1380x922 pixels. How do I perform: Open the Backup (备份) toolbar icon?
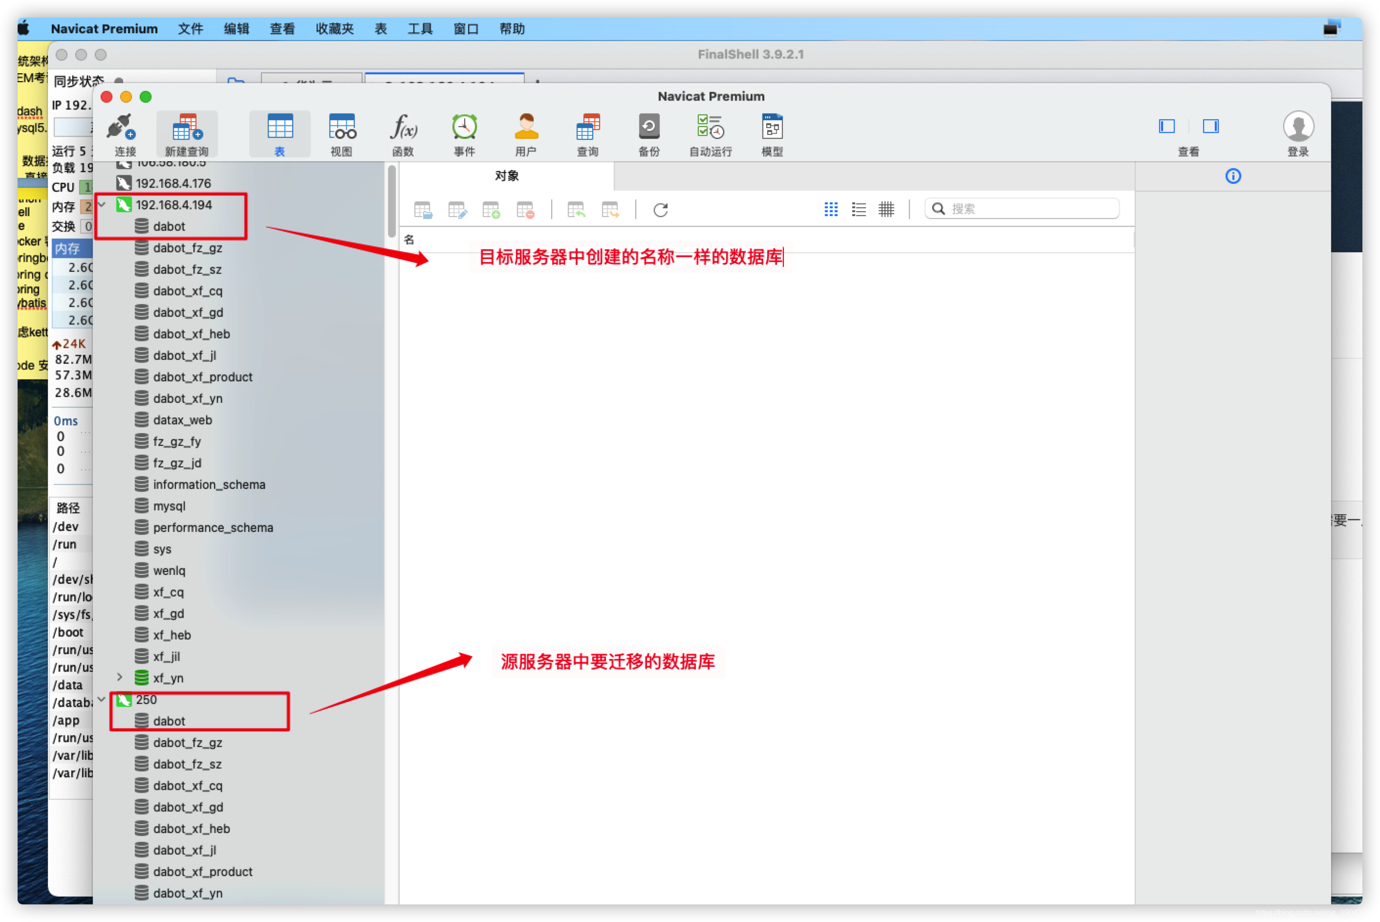click(x=649, y=134)
